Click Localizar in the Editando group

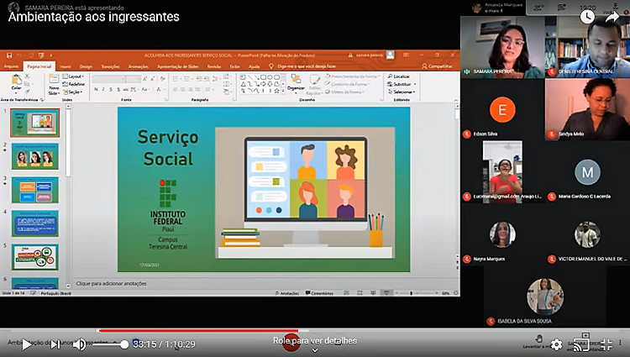tap(398, 76)
